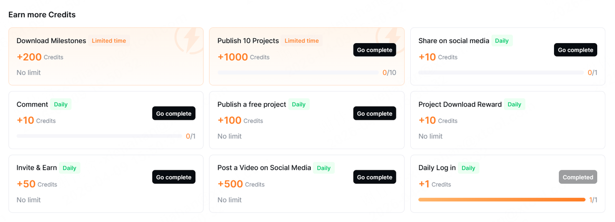Open the Download Milestones card
Image resolution: width=615 pixels, height=222 pixels.
106,57
